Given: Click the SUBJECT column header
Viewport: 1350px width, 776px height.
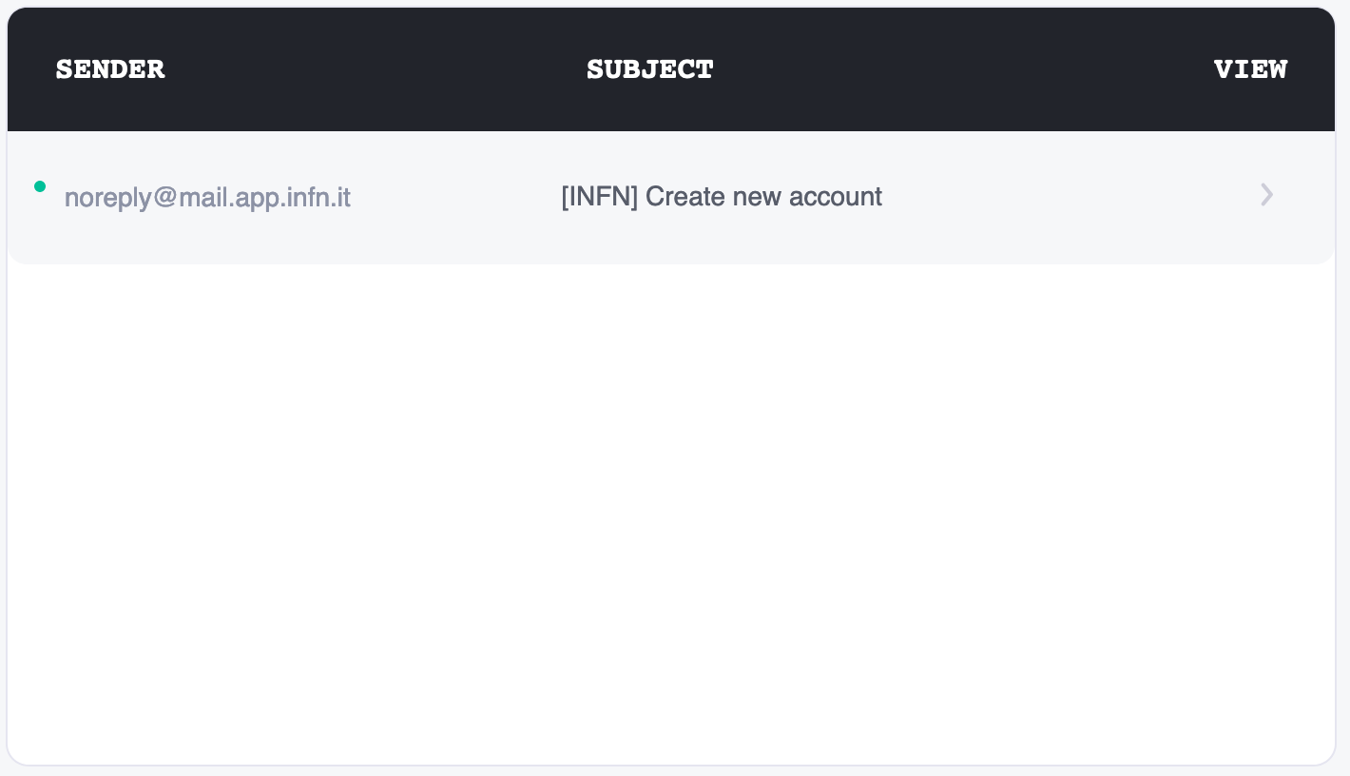Looking at the screenshot, I should [650, 69].
